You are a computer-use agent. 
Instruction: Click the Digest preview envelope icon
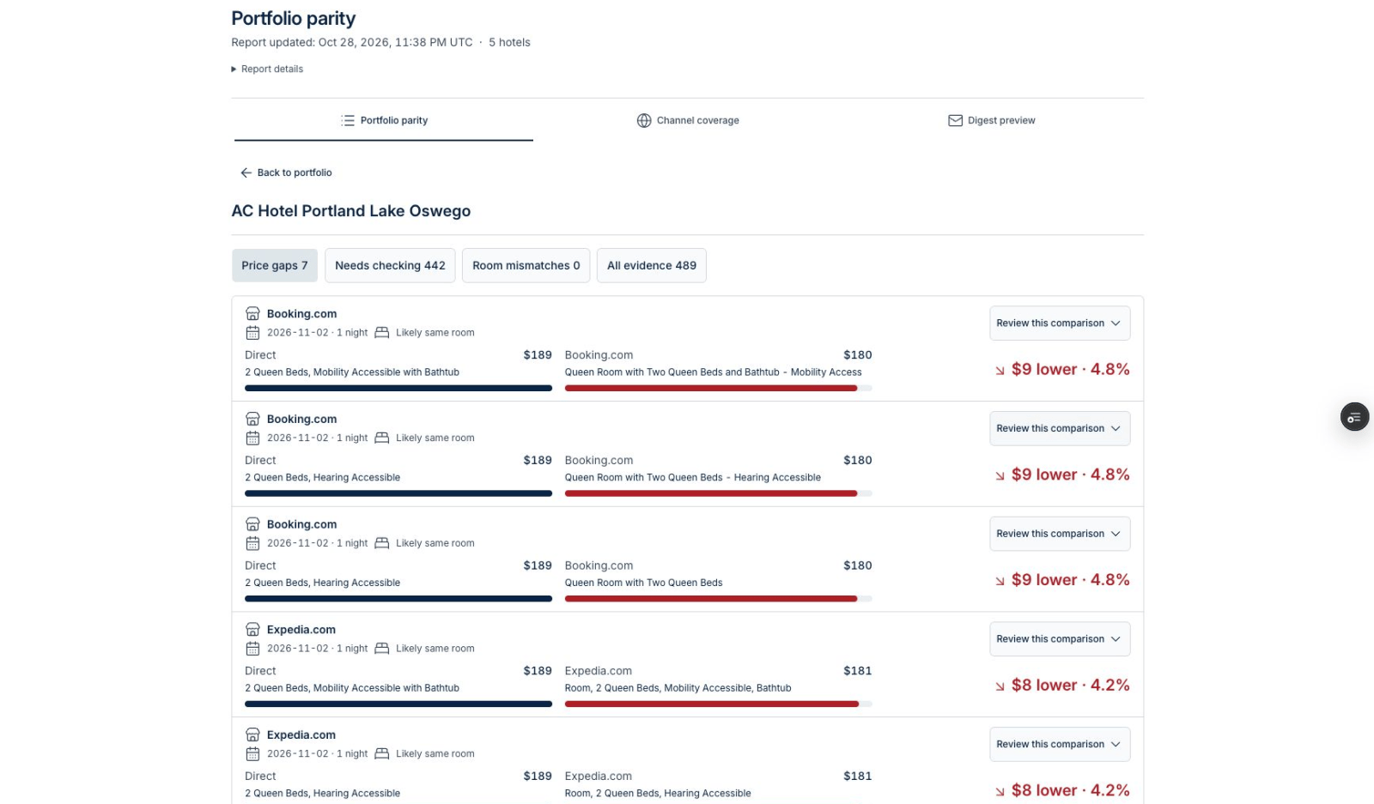955,121
